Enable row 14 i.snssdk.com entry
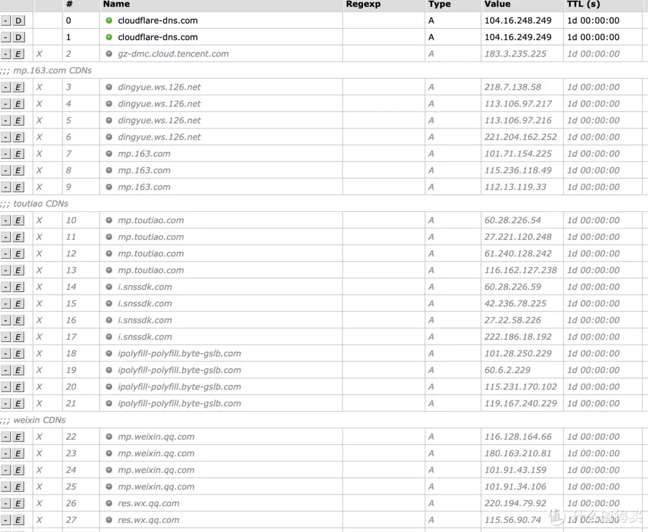This screenshot has height=532, width=648. [x=19, y=287]
